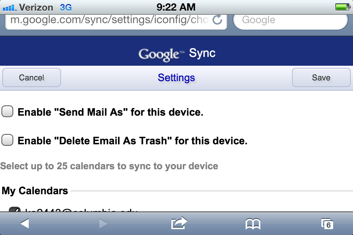Go back using the Safari back arrow
The image size is (353, 235).
[x=25, y=224]
